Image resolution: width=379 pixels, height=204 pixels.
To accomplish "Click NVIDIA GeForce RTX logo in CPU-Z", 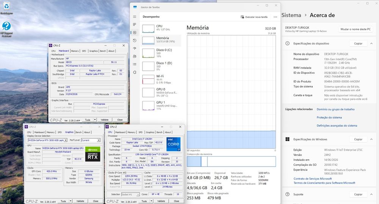I will point(92,154).
